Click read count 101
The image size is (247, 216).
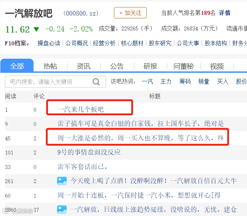[x=9, y=153]
